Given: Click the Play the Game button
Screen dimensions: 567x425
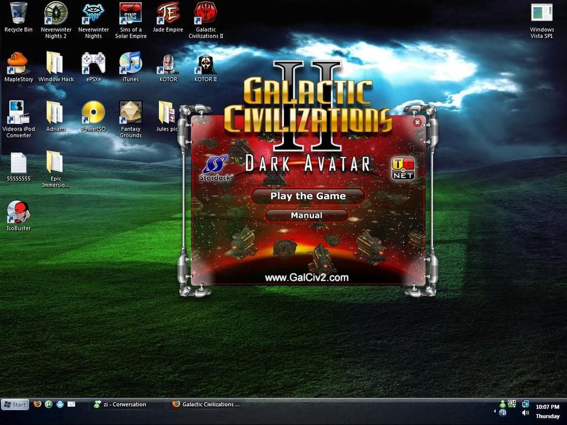Looking at the screenshot, I should 308,196.
